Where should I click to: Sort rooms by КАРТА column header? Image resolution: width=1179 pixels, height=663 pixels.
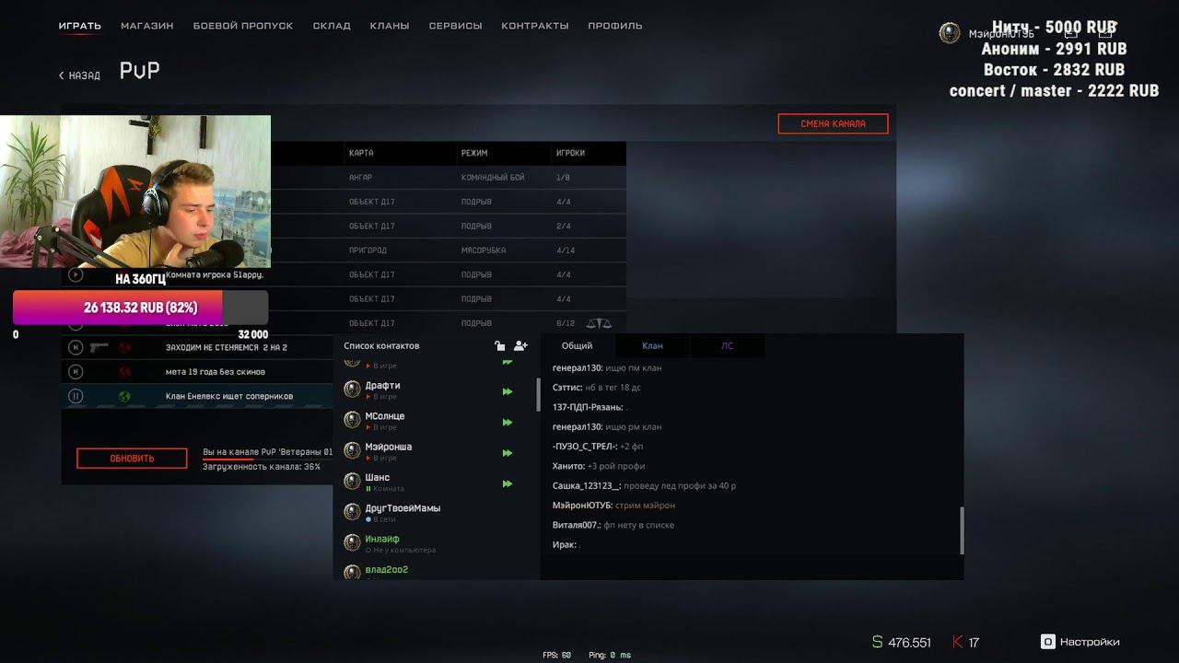point(361,153)
